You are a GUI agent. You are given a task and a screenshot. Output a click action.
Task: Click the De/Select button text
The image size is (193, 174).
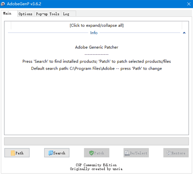pos(139,153)
